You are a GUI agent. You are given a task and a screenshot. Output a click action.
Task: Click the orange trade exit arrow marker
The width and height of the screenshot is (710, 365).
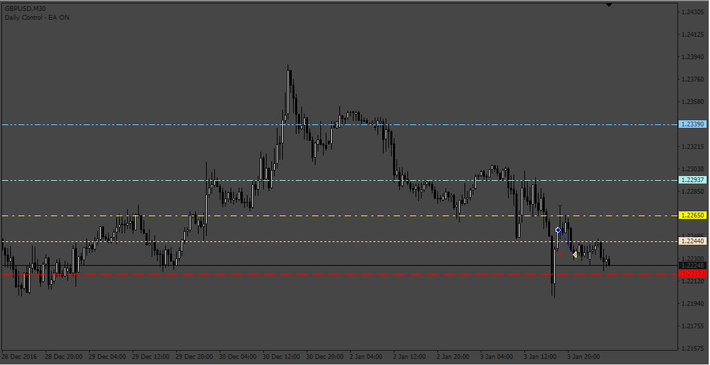(x=574, y=255)
